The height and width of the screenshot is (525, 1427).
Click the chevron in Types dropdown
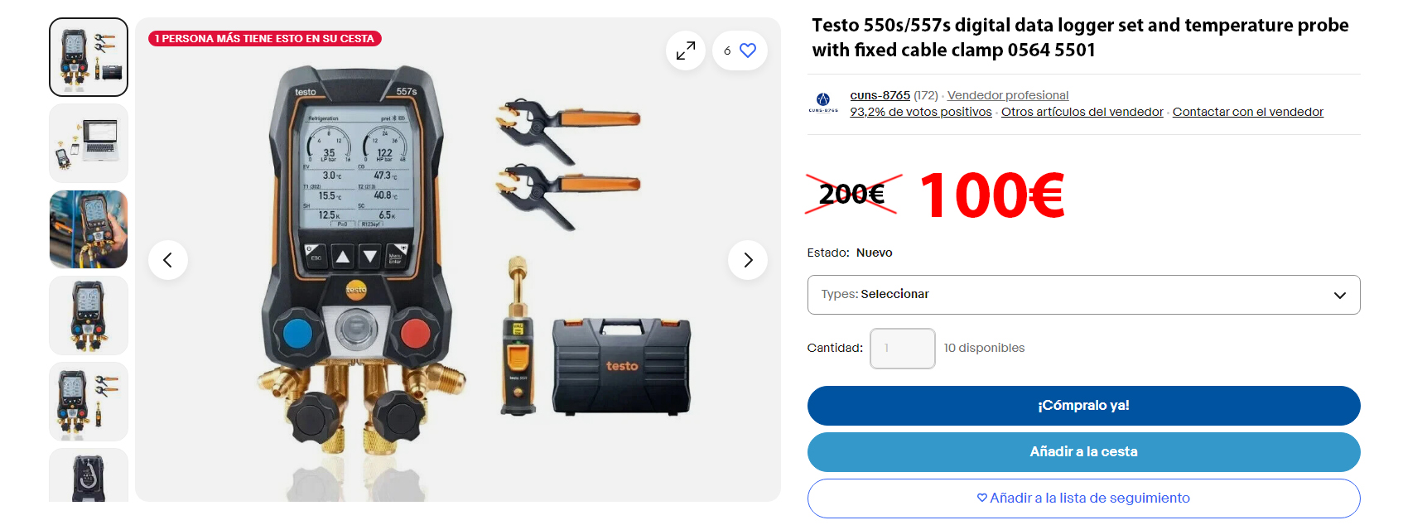1339,296
